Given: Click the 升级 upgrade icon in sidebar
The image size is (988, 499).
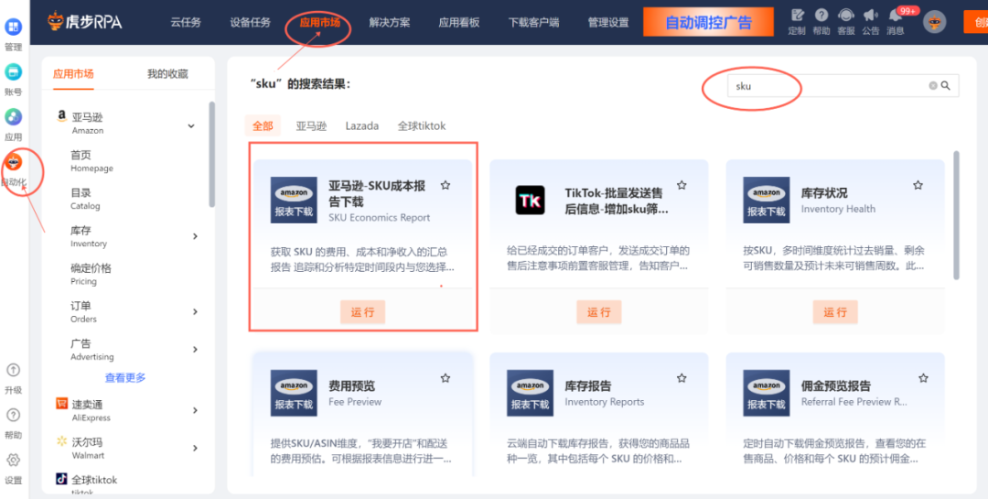Looking at the screenshot, I should tap(13, 370).
